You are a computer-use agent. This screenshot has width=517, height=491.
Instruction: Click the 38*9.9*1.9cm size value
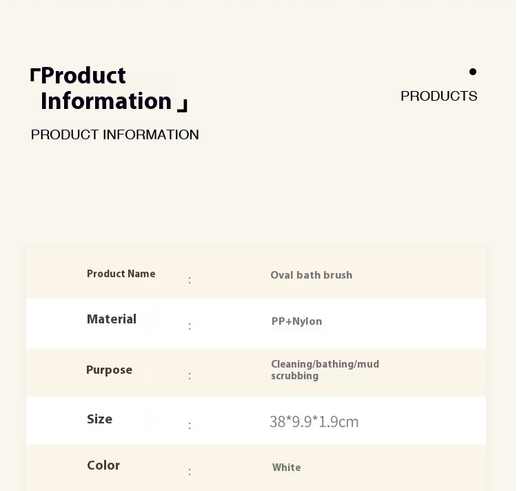click(314, 422)
